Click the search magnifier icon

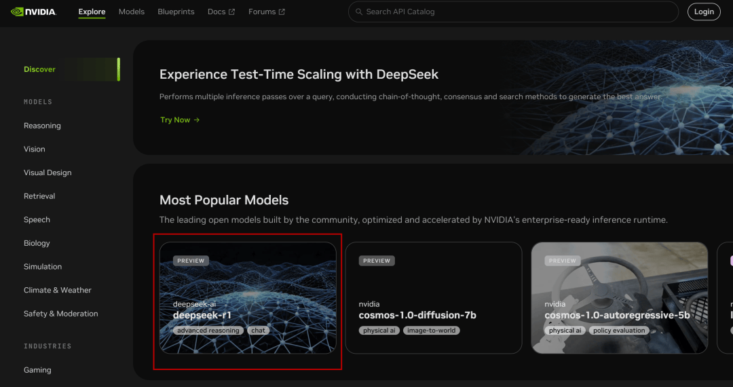359,12
